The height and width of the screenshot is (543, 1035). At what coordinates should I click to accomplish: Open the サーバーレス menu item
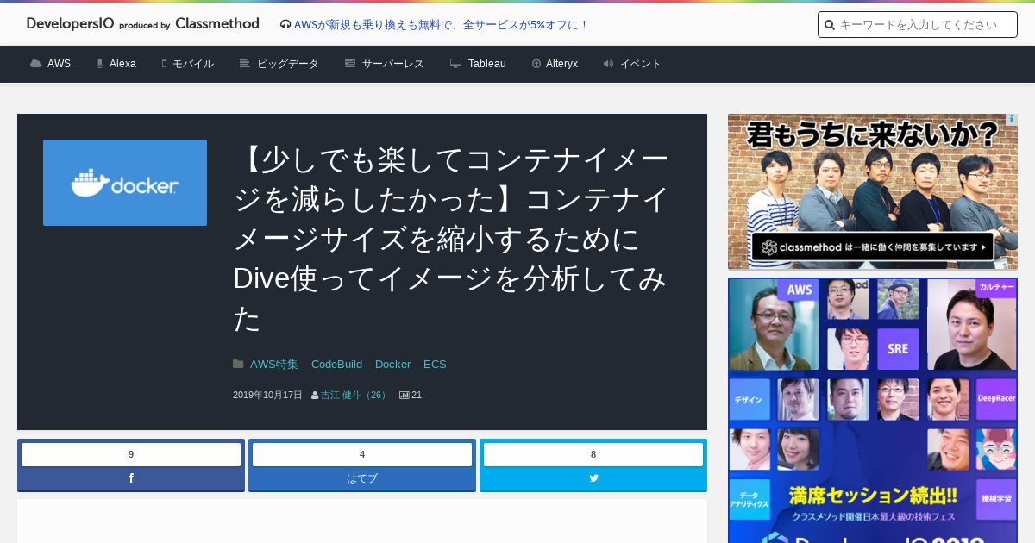coord(392,64)
